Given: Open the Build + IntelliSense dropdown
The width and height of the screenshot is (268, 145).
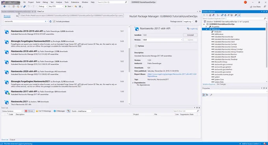Looking at the screenshot, I should 82,111.
